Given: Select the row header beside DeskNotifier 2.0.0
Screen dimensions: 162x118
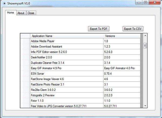Looking at the screenshot, I should pyautogui.click(x=25, y=57).
